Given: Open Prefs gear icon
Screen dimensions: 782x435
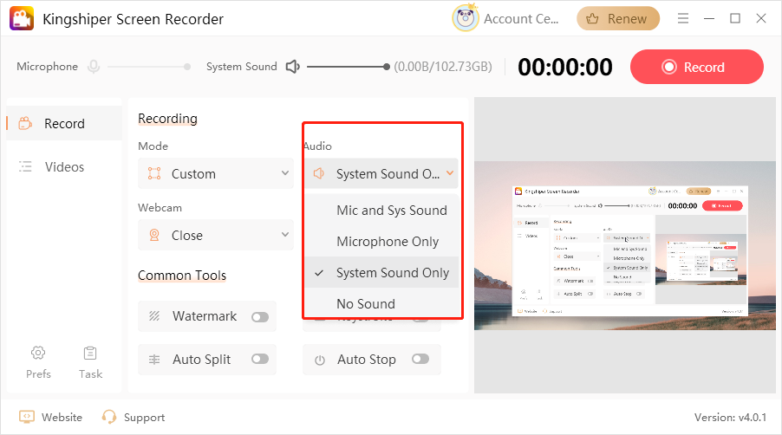Looking at the screenshot, I should click(x=38, y=353).
